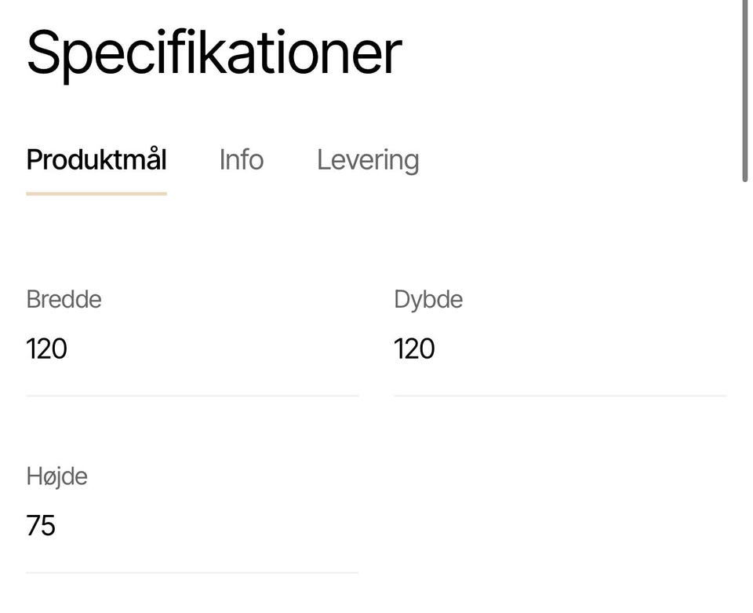Select the Produktmål tab
The width and height of the screenshot is (753, 613).
(x=96, y=160)
